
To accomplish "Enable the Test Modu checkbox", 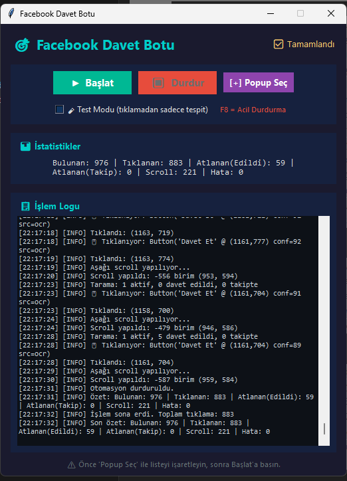I will (60, 110).
